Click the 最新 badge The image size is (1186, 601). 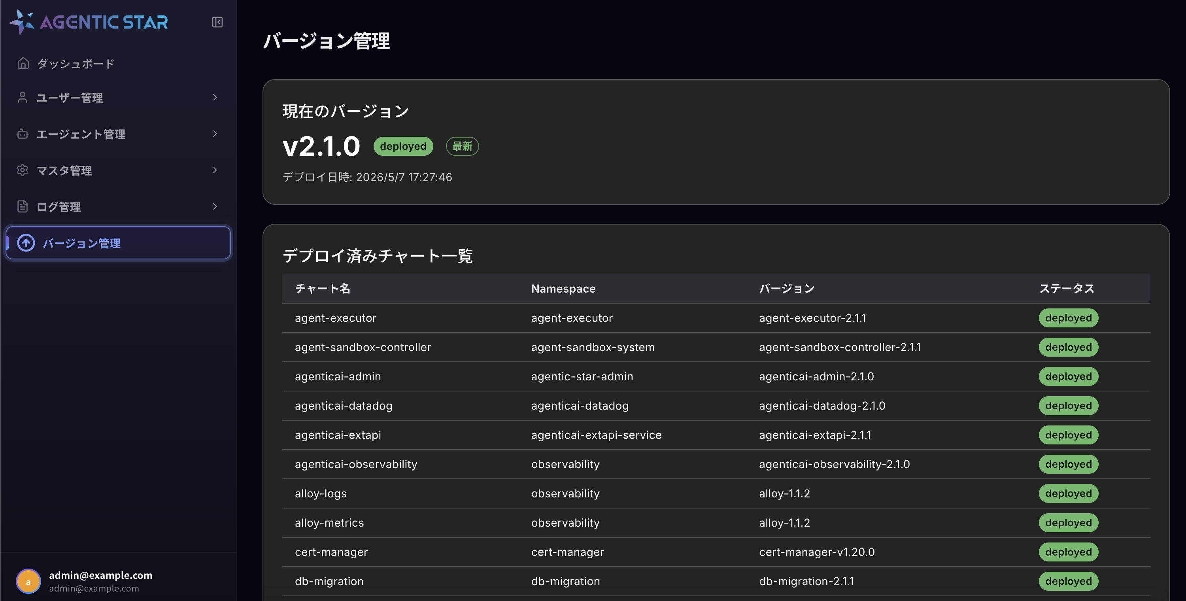(x=462, y=146)
